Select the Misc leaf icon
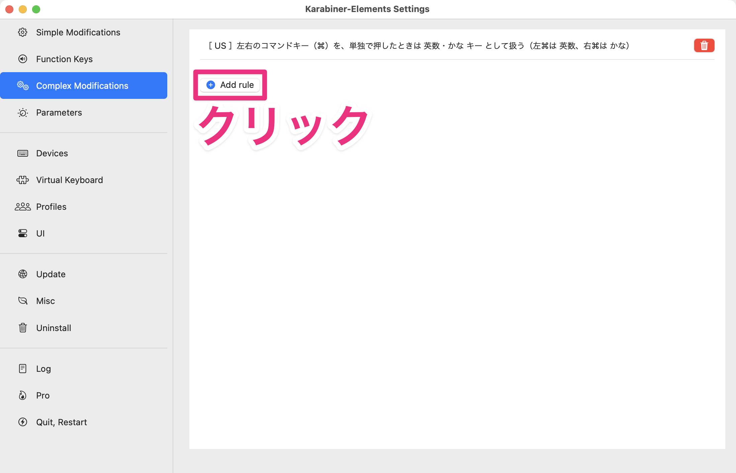 coord(22,301)
